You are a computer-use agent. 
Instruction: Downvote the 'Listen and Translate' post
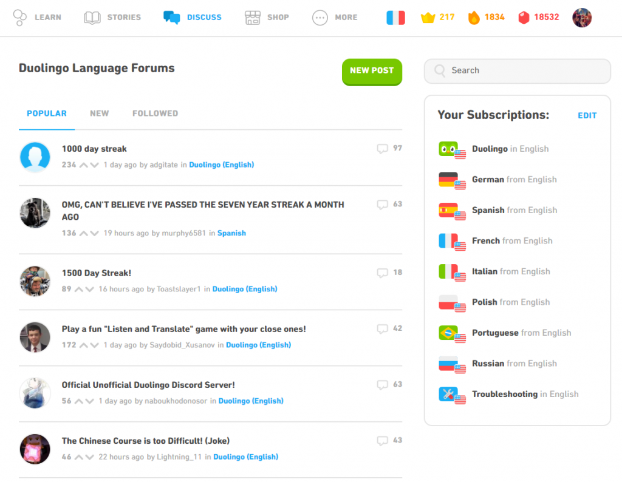coord(94,345)
